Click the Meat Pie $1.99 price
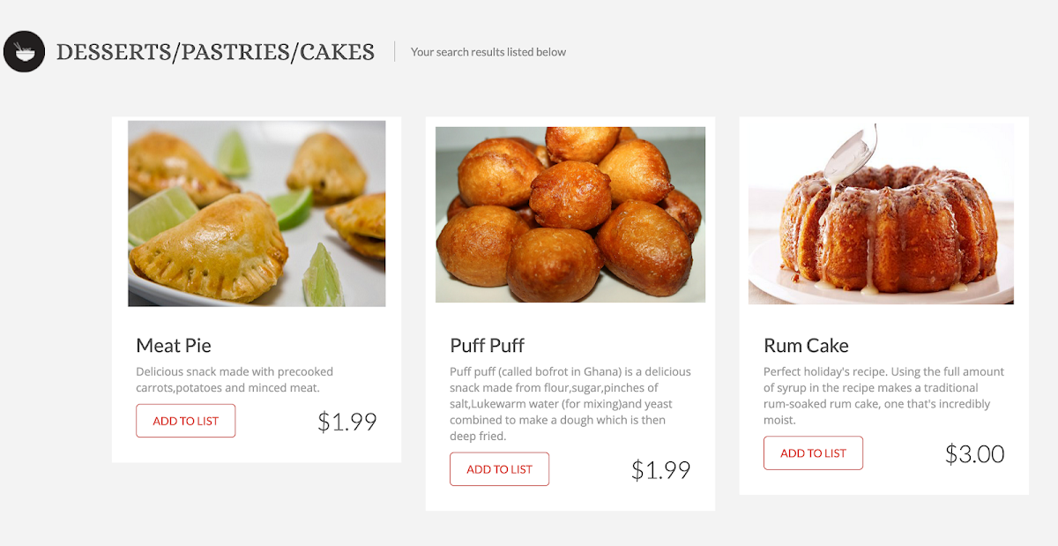This screenshot has width=1058, height=546. 347,422
